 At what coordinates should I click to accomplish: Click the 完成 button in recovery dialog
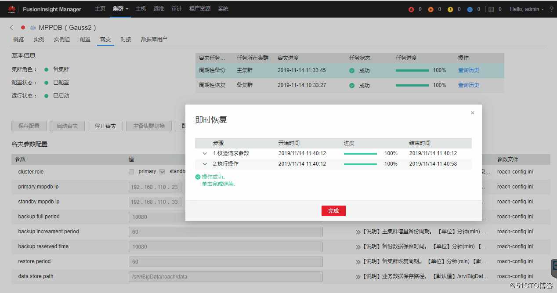pos(333,211)
